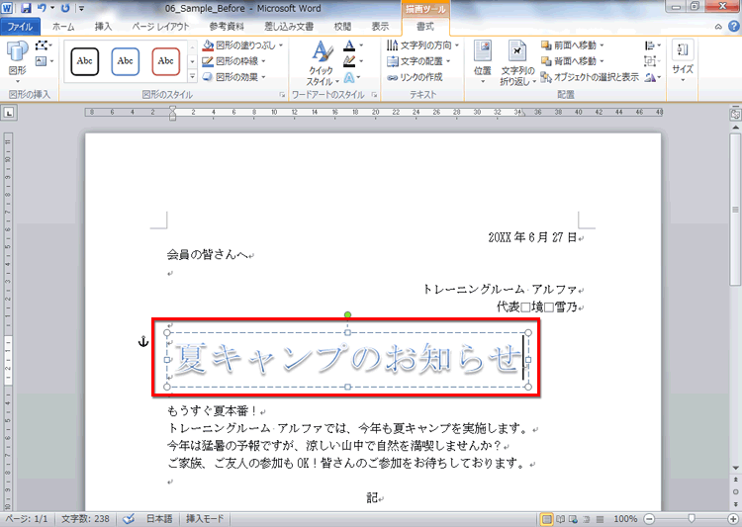Screen dimensions: 742x527
Task: Open the align objects menu
Action: (x=652, y=45)
